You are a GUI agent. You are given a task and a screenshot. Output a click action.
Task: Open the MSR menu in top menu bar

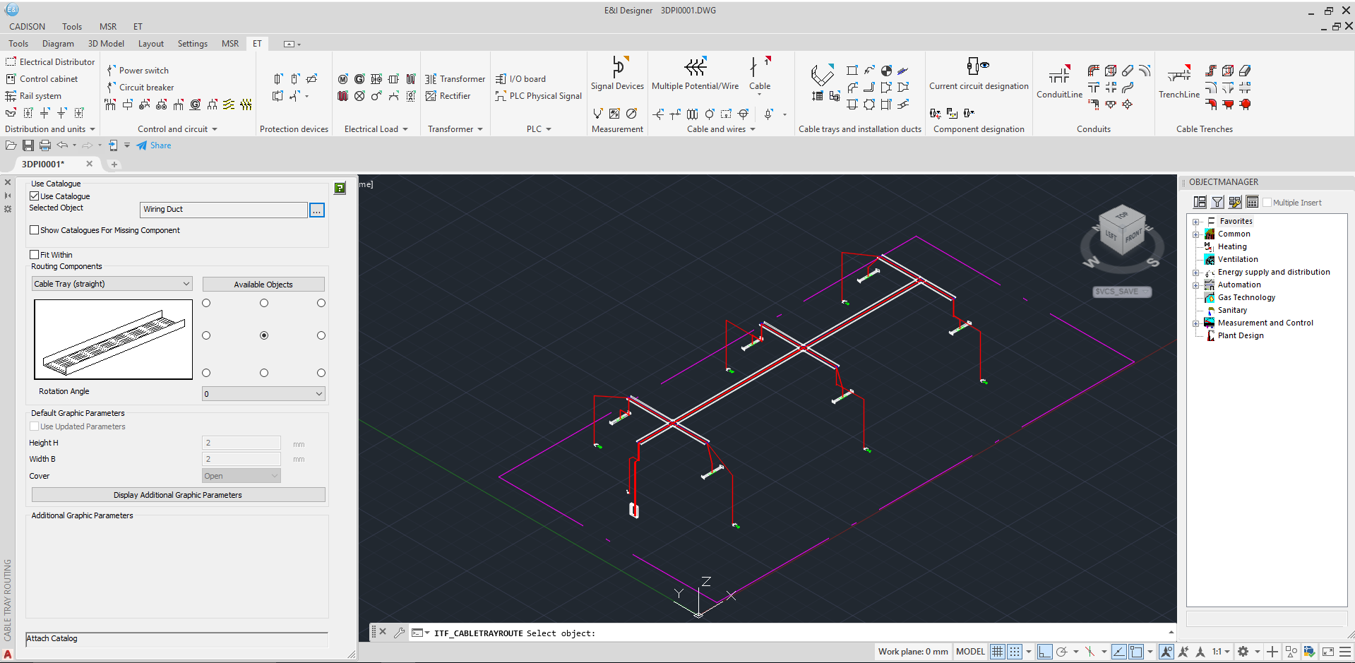[108, 27]
